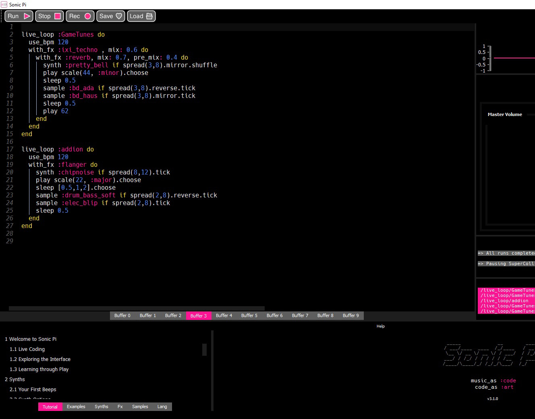Switch to Buffer 4 tab
The image size is (535, 419).
click(x=224, y=315)
